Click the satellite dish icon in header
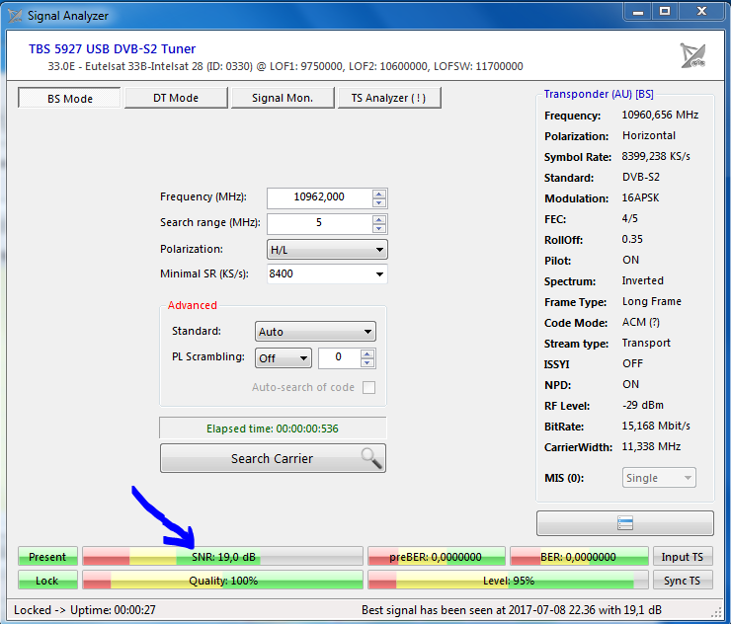The height and width of the screenshot is (624, 731). [692, 55]
